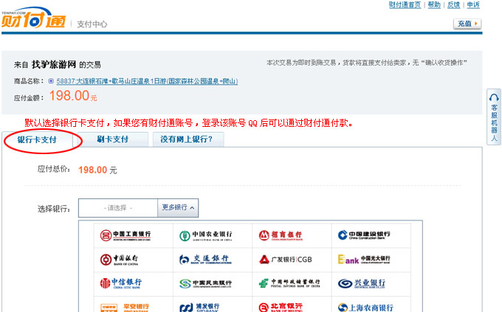502x312 pixels.
Task: Select 浦发银行 bank logo
Action: tap(199, 308)
